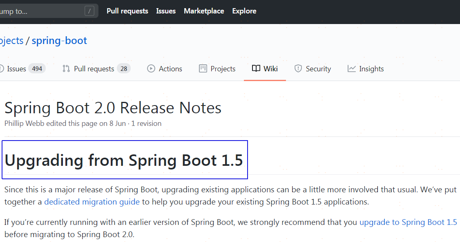The width and height of the screenshot is (460, 242).
Task: Switch to the Insights tab
Action: point(366,69)
